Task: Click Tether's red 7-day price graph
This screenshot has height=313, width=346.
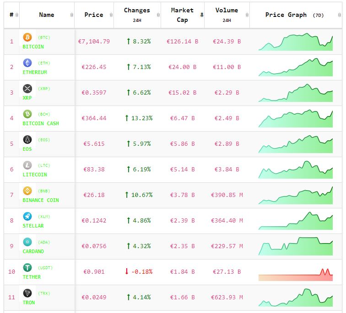Action: tap(296, 274)
